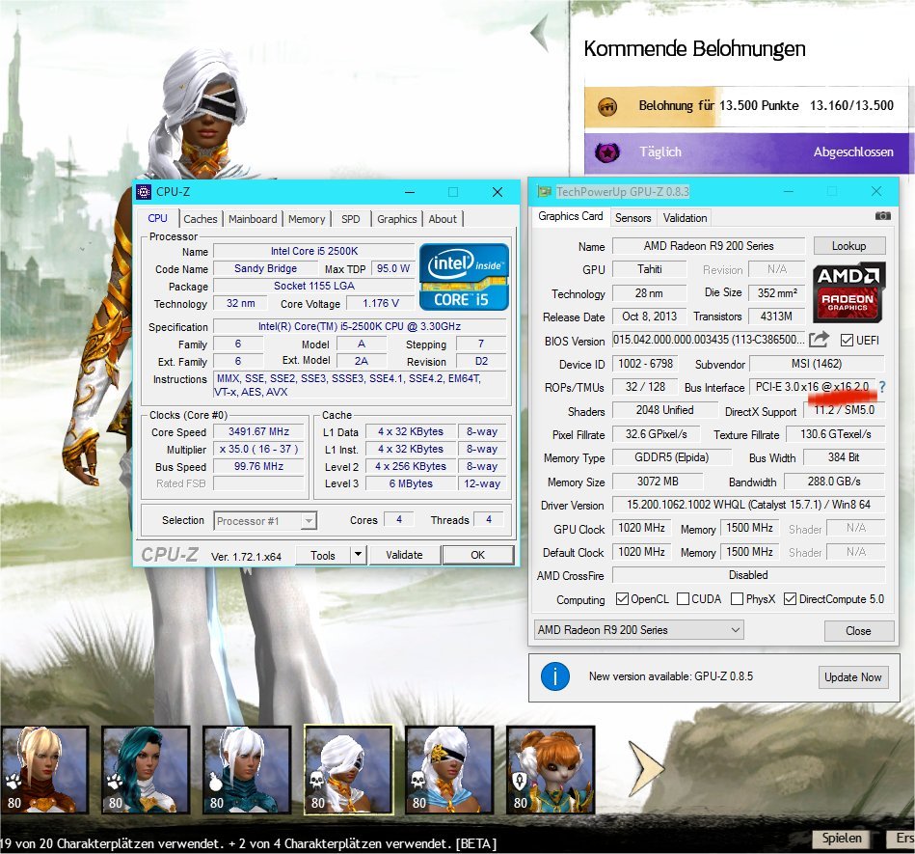Select the white-haired character in teal armor
This screenshot has width=915, height=854.
tap(247, 770)
